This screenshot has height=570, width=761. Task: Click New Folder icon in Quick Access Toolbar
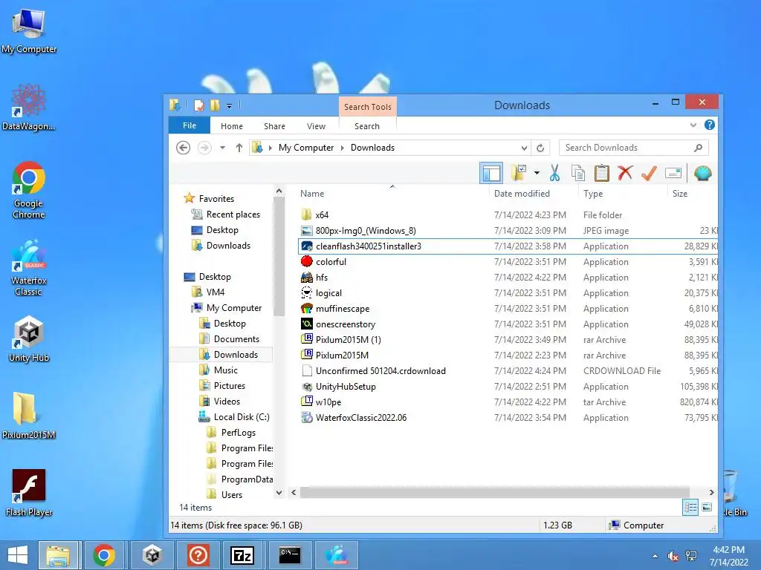(x=215, y=105)
